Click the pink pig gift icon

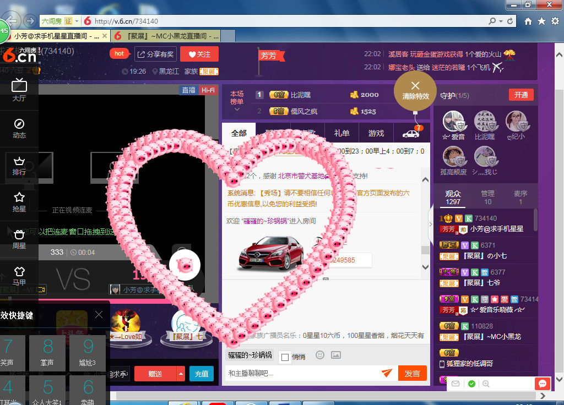[x=185, y=265]
